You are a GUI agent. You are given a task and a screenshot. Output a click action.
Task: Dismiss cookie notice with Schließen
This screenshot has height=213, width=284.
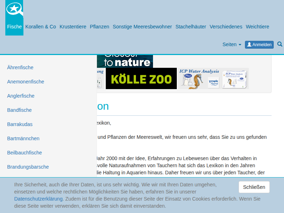coord(254,187)
